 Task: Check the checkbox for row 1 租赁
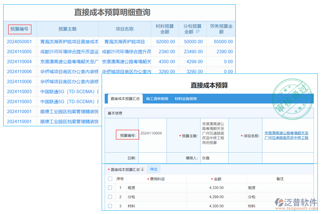[x=111, y=188]
